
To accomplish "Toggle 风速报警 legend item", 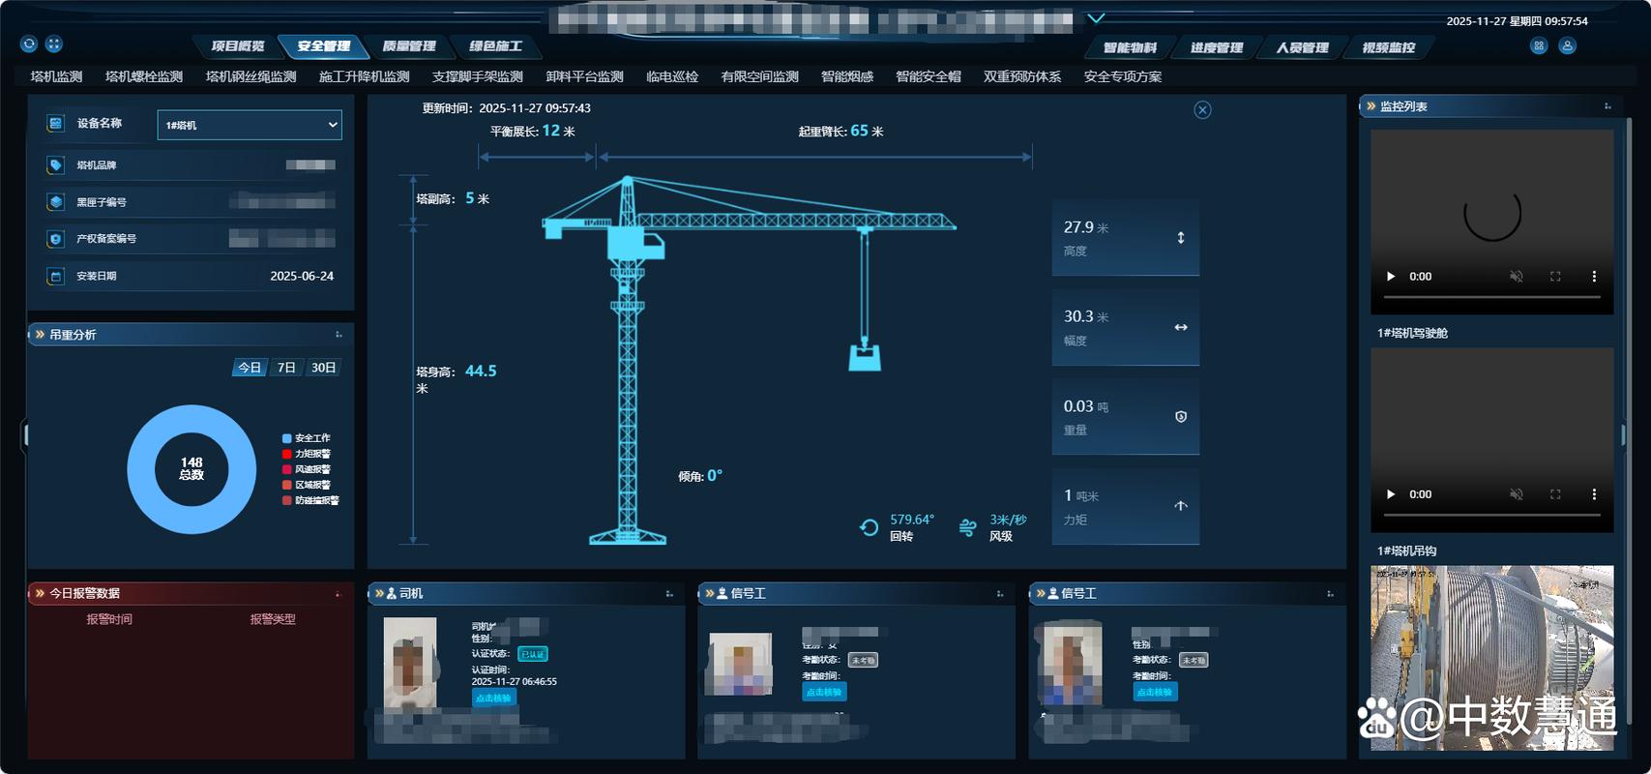I will coord(307,469).
